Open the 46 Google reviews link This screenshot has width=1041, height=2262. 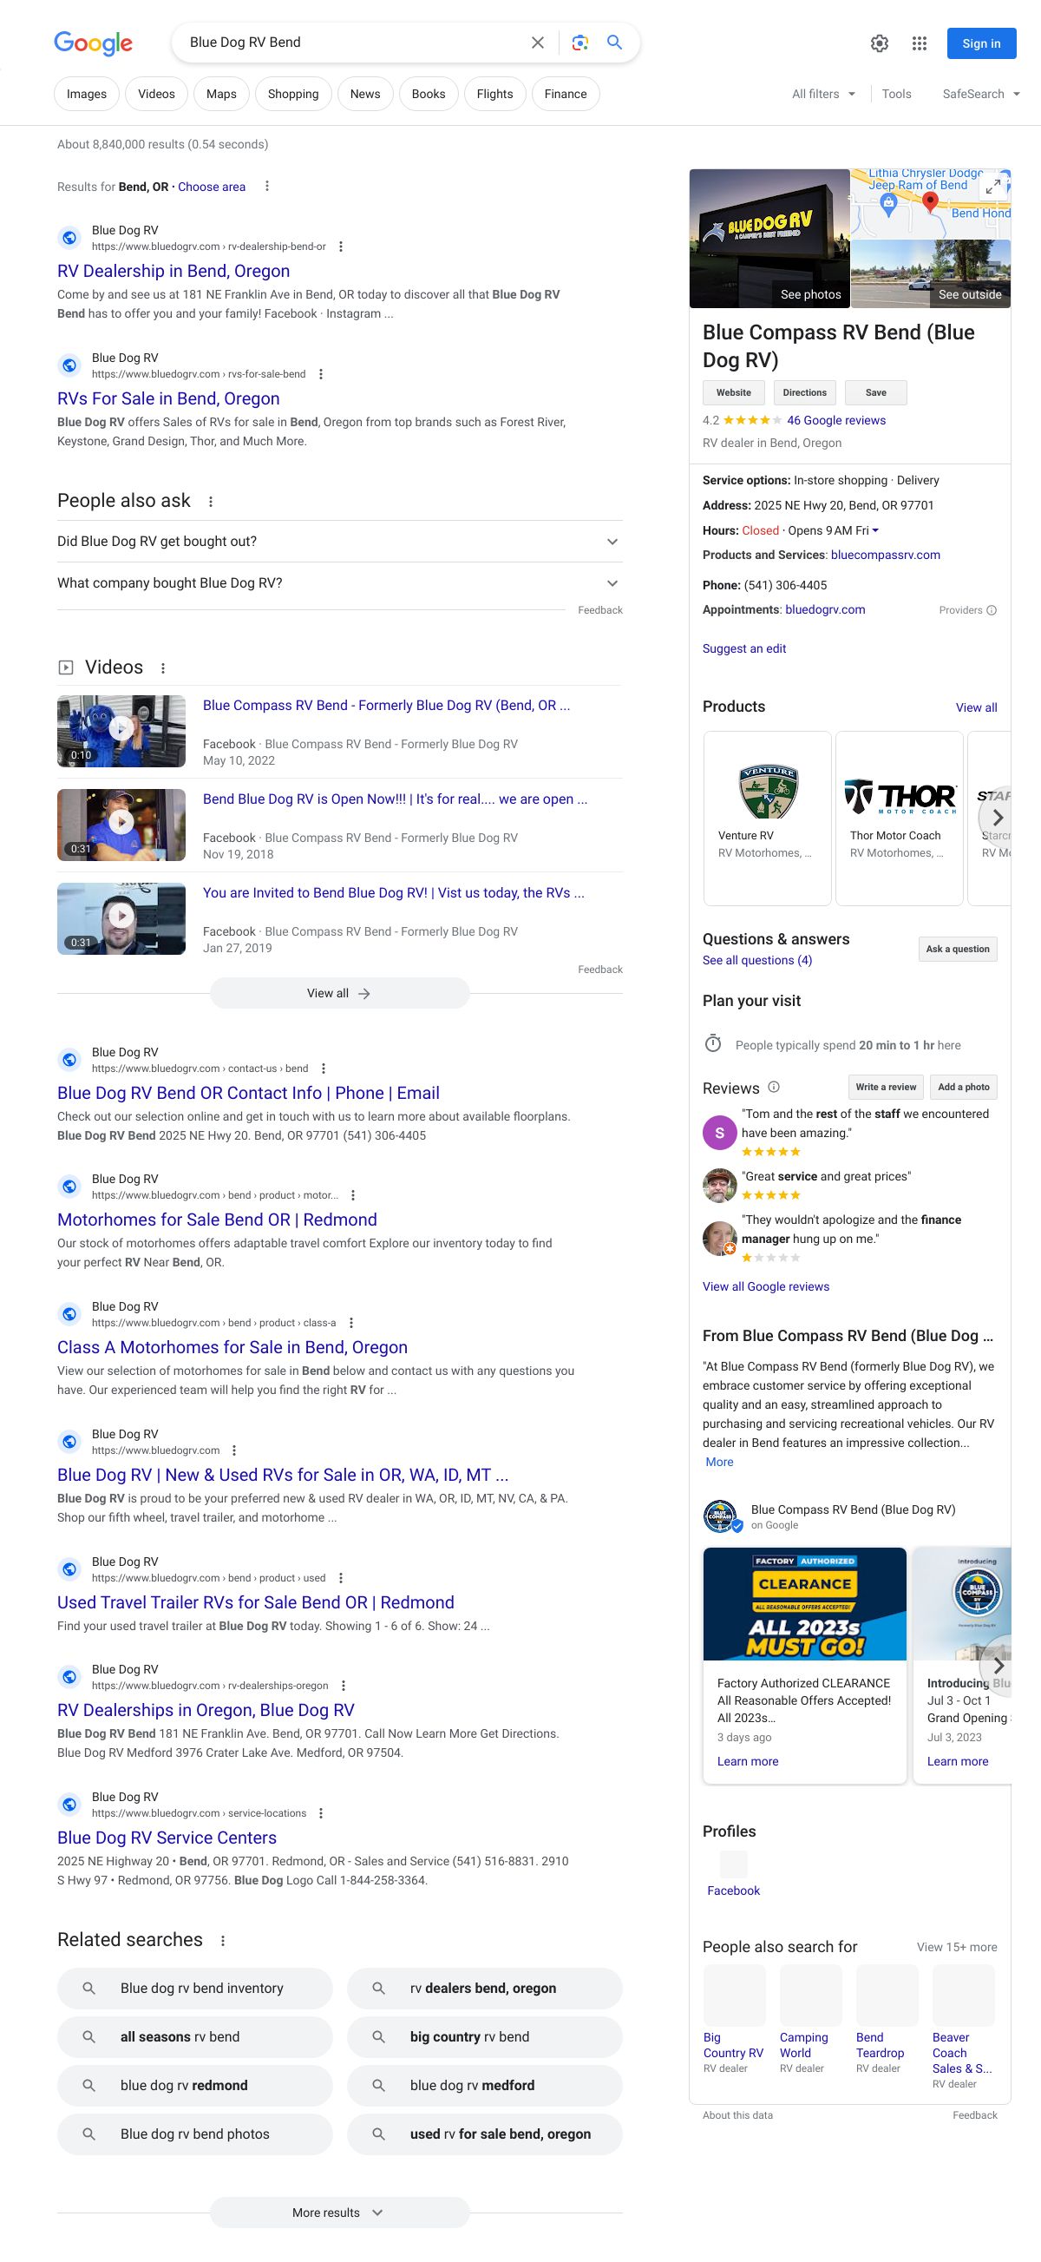point(835,421)
